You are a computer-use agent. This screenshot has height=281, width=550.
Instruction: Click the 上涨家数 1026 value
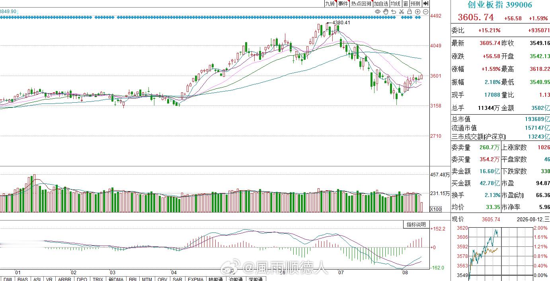pos(543,147)
